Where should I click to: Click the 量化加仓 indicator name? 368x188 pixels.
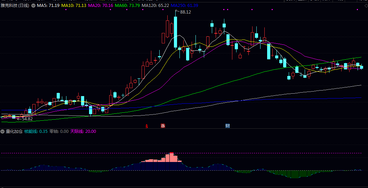14,131
